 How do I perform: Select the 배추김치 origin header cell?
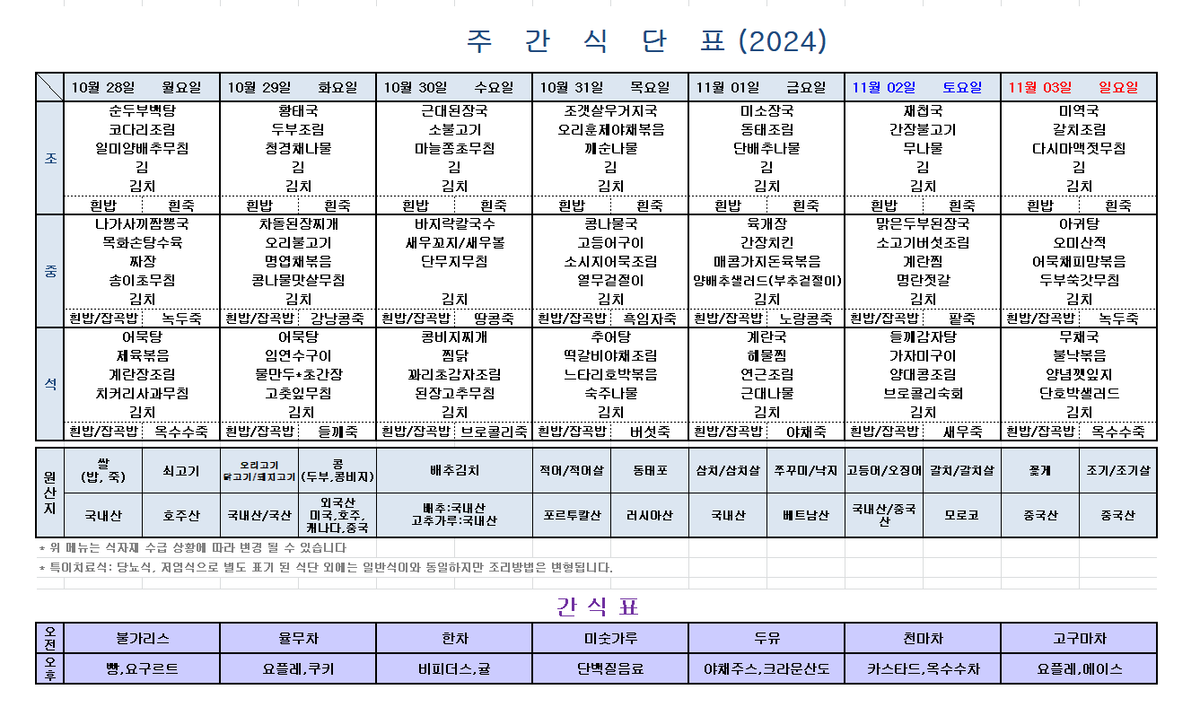(x=454, y=470)
